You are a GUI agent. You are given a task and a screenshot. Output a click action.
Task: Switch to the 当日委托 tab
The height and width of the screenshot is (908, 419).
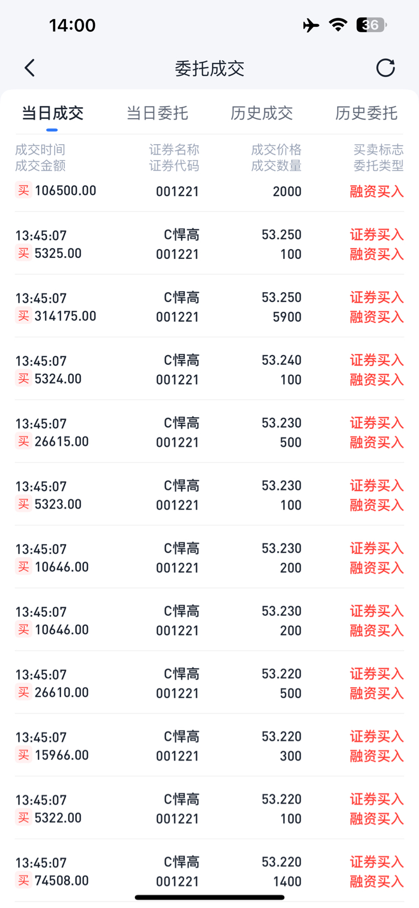coord(157,113)
